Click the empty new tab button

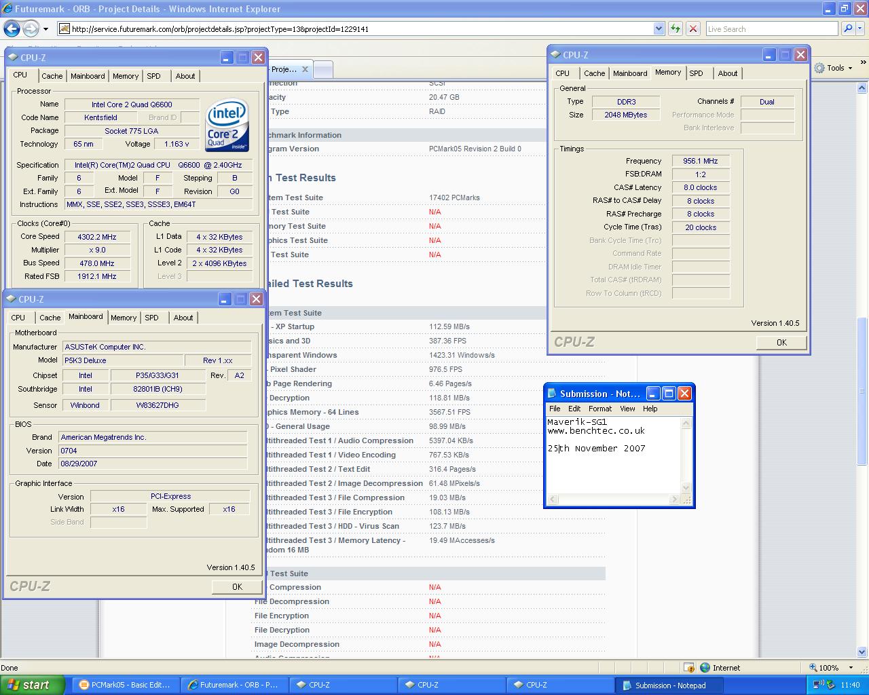point(323,69)
